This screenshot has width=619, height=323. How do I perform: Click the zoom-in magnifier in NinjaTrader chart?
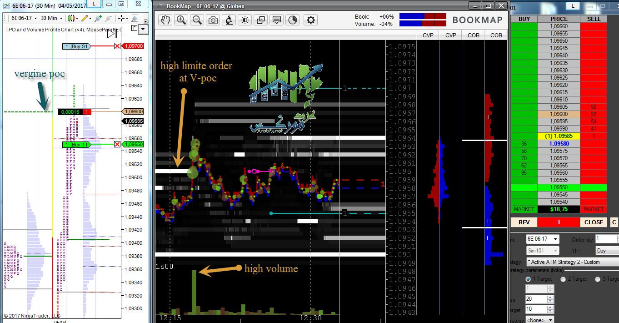click(97, 18)
